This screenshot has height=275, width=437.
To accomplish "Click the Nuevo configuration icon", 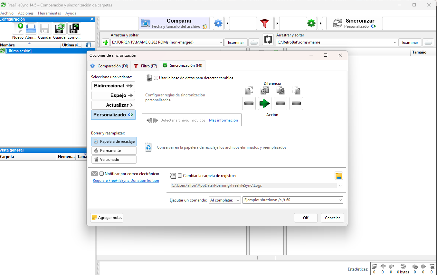I will point(18,29).
